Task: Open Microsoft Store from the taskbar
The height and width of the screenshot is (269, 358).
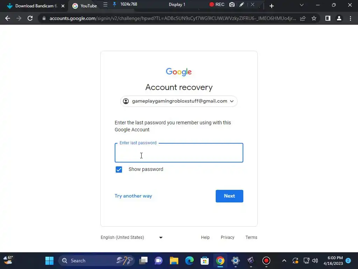Action: [x=205, y=261]
